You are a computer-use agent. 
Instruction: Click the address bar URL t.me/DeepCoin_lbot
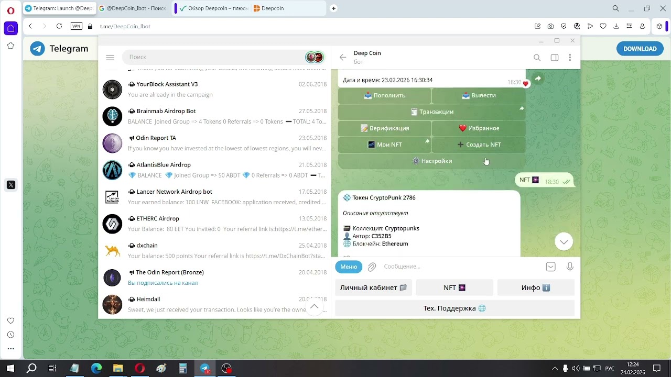tap(125, 26)
